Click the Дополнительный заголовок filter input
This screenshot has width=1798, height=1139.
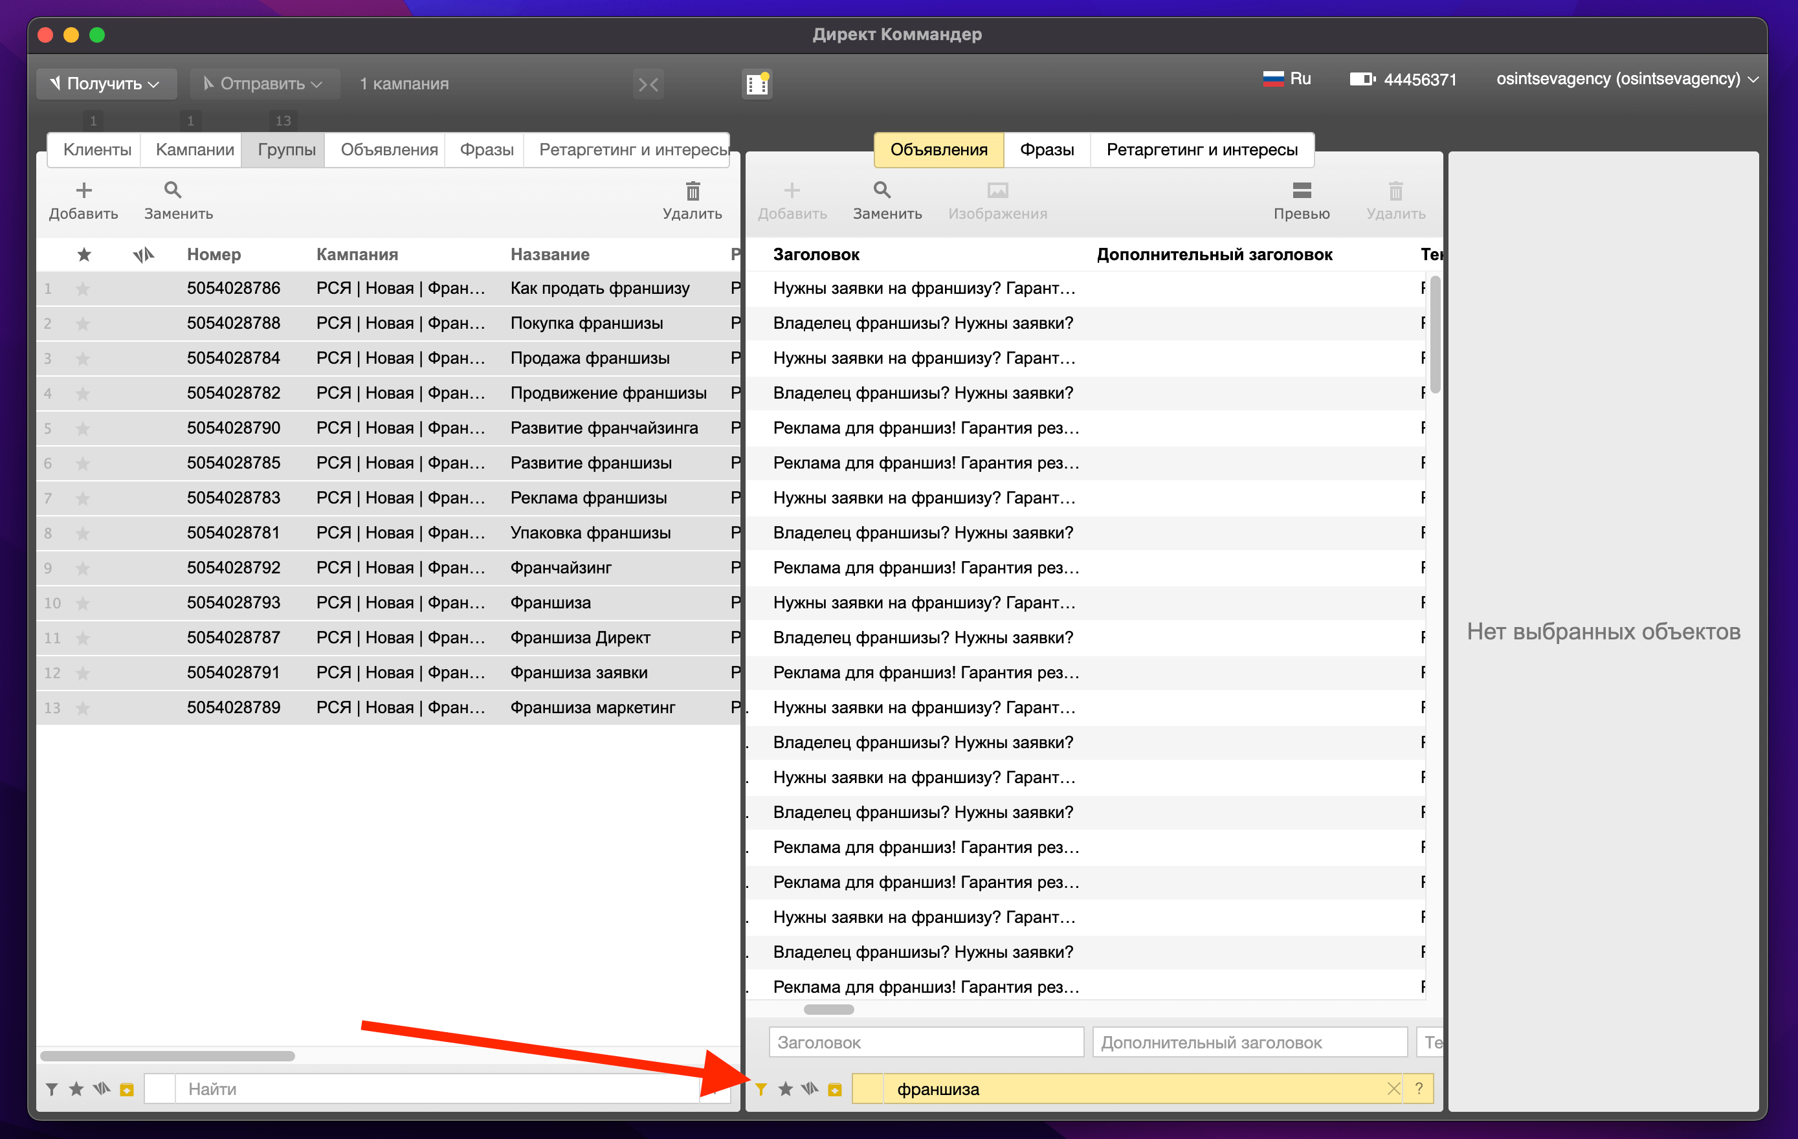(x=1250, y=1042)
